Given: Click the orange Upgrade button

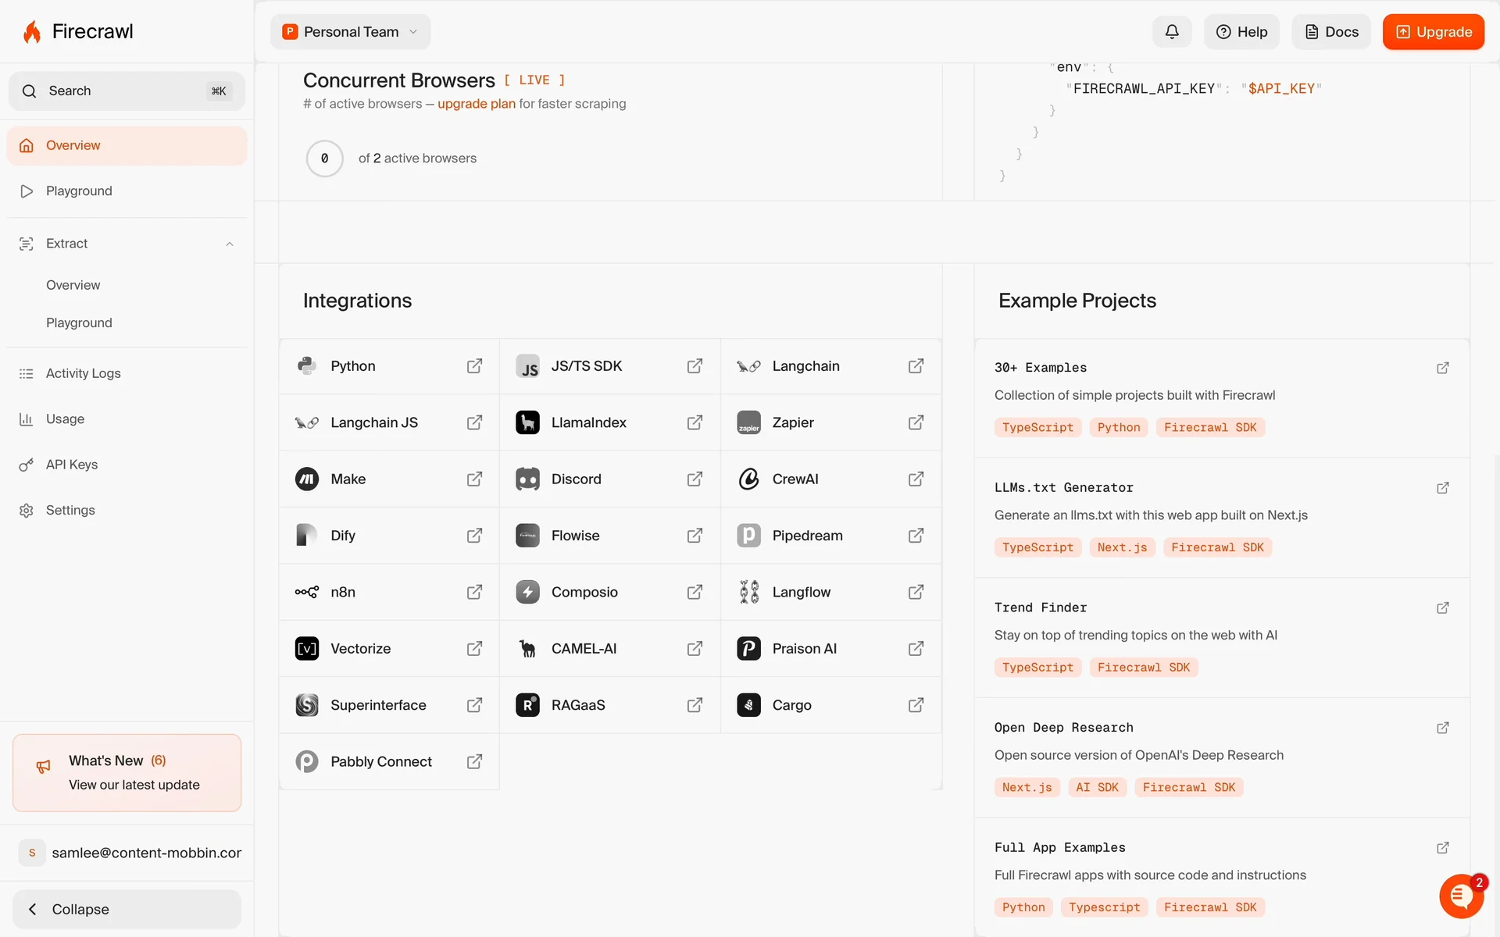Looking at the screenshot, I should pos(1433,32).
